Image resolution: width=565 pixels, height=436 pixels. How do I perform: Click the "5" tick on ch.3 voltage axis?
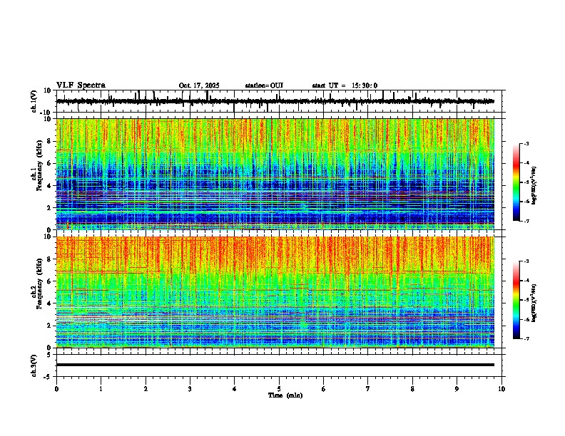(49, 355)
